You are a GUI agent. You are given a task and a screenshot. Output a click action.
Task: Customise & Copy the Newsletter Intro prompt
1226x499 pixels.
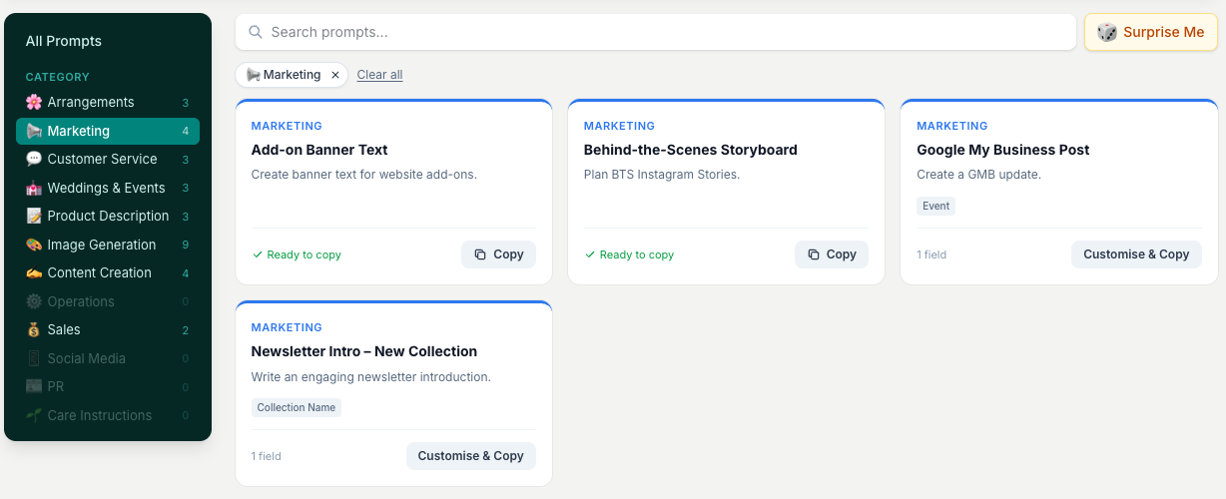pyautogui.click(x=471, y=456)
